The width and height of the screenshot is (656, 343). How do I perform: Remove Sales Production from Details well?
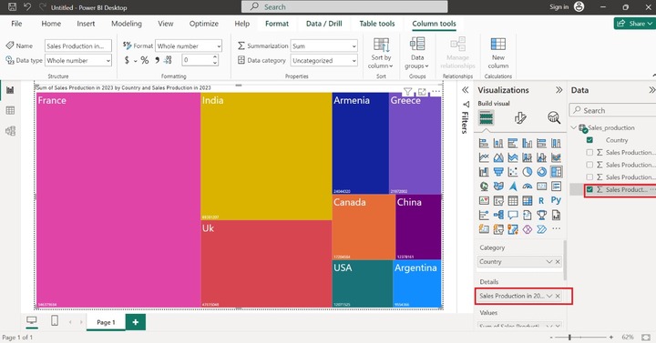click(x=558, y=296)
